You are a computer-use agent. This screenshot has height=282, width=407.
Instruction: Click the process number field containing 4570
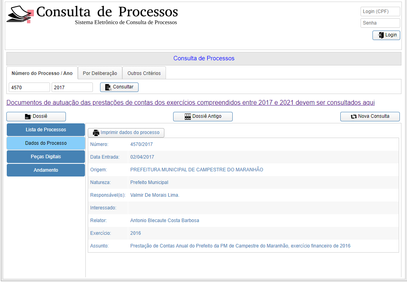[x=29, y=87]
